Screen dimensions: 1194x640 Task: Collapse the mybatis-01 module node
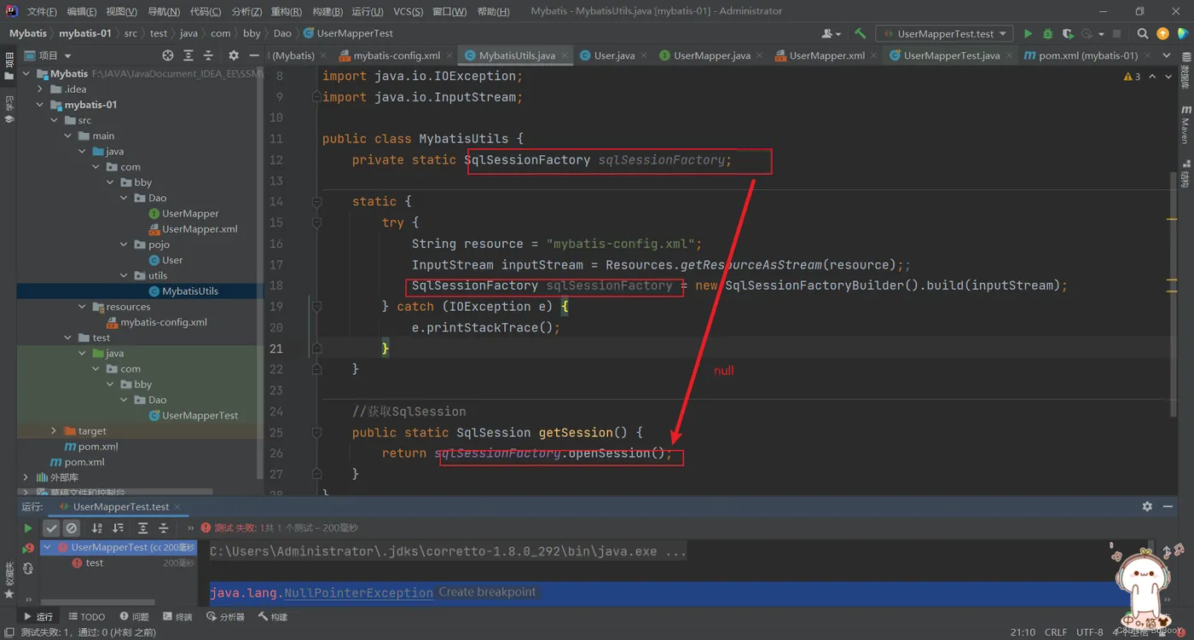coord(40,105)
